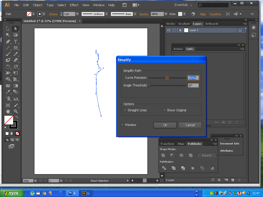Open the Effect menu
The width and height of the screenshot is (263, 197).
pos(74,5)
